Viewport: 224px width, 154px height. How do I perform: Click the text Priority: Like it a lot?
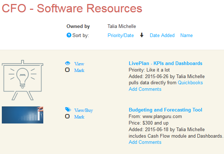point(149,70)
